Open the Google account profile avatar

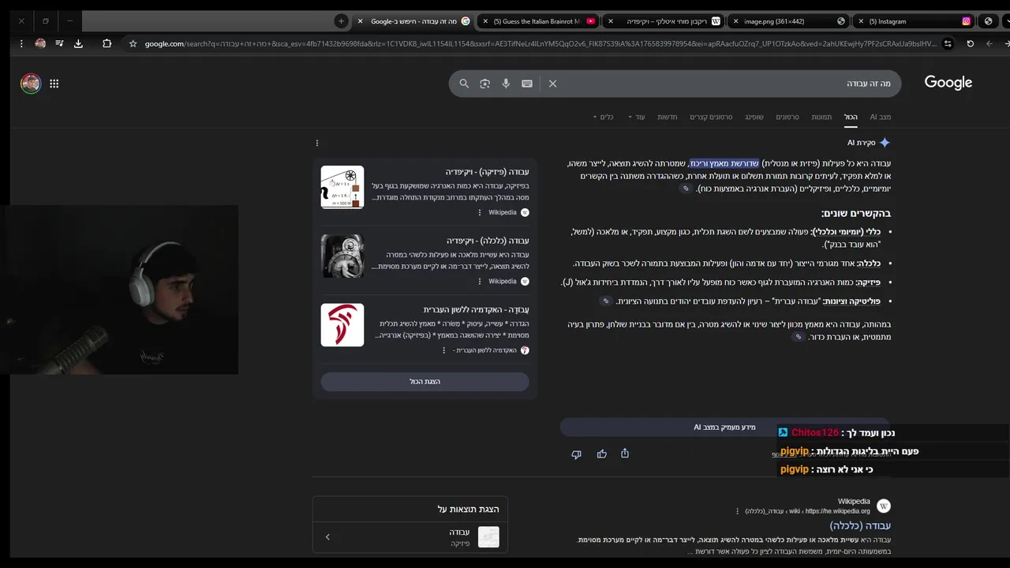coord(31,84)
